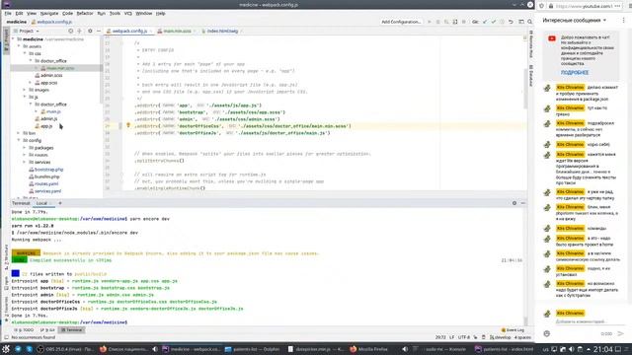Open Project panel settings gear
Viewport: 632px width, 355px height.
click(x=90, y=31)
